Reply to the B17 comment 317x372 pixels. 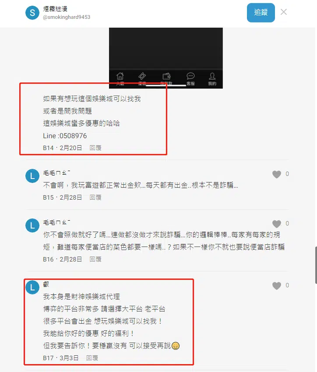[x=92, y=358]
